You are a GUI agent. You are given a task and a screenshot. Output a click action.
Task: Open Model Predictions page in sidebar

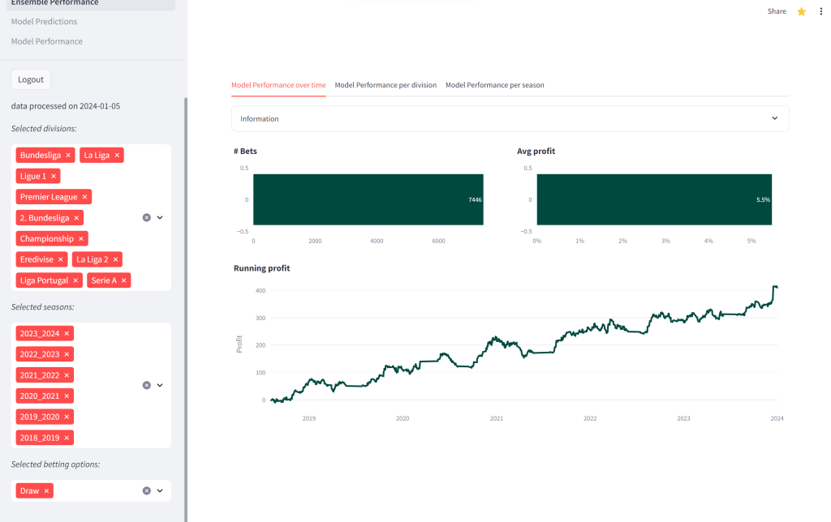45,22
